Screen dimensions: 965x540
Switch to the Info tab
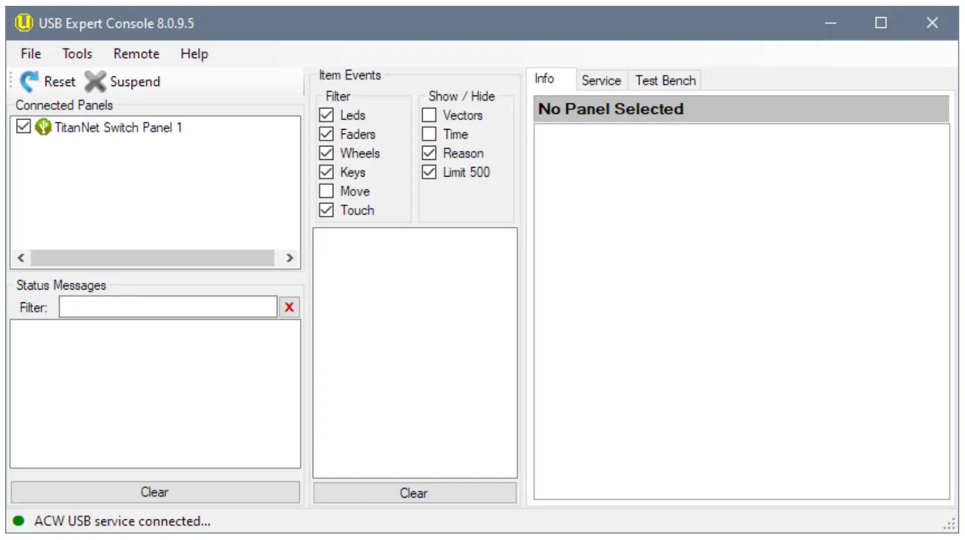[551, 79]
